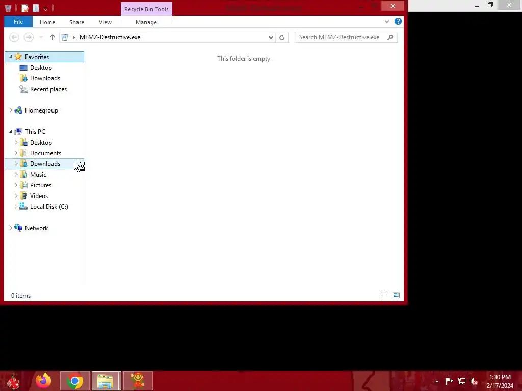Select Network in navigation pane

click(36, 228)
